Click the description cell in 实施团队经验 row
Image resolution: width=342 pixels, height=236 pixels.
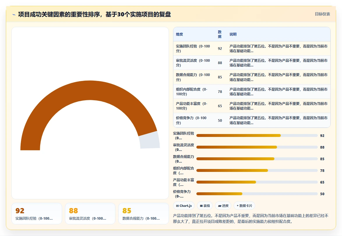278,48
